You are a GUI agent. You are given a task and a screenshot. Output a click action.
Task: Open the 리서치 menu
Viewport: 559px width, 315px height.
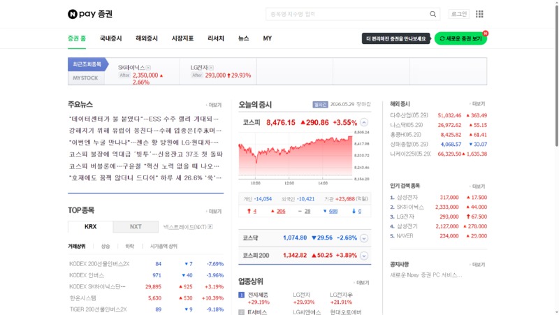click(216, 38)
